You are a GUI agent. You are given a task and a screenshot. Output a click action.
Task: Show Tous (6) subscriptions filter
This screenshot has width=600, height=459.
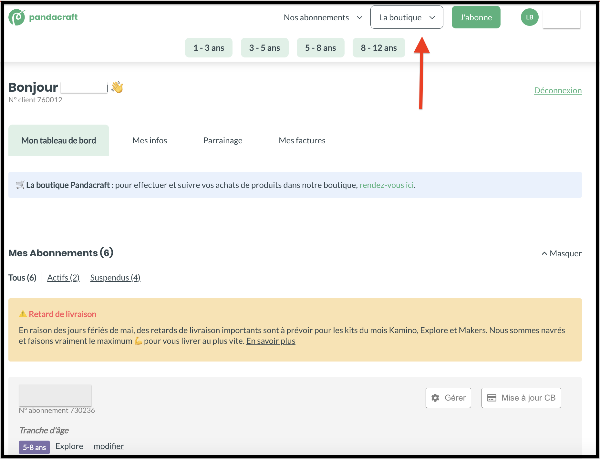(22, 278)
